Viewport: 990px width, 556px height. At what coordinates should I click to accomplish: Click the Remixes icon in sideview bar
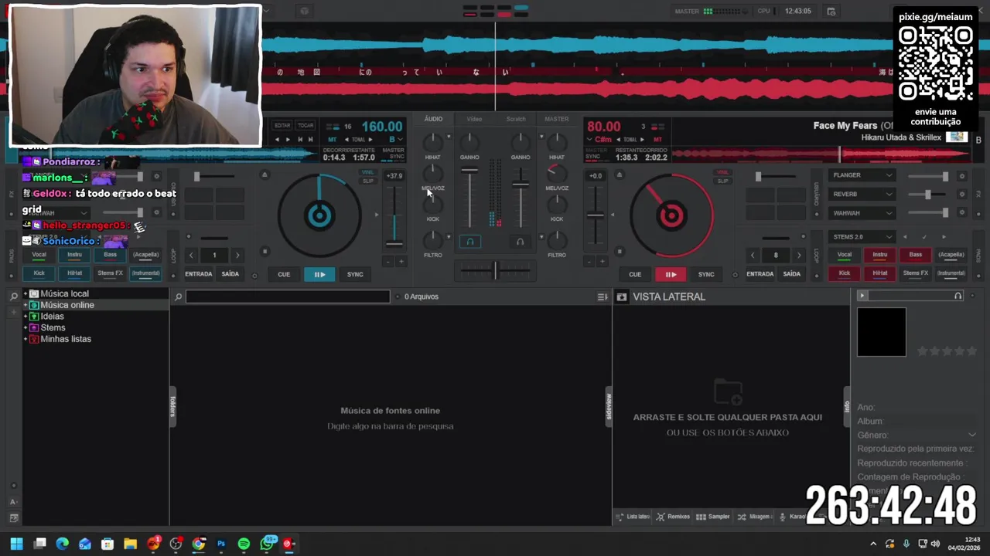tap(661, 517)
